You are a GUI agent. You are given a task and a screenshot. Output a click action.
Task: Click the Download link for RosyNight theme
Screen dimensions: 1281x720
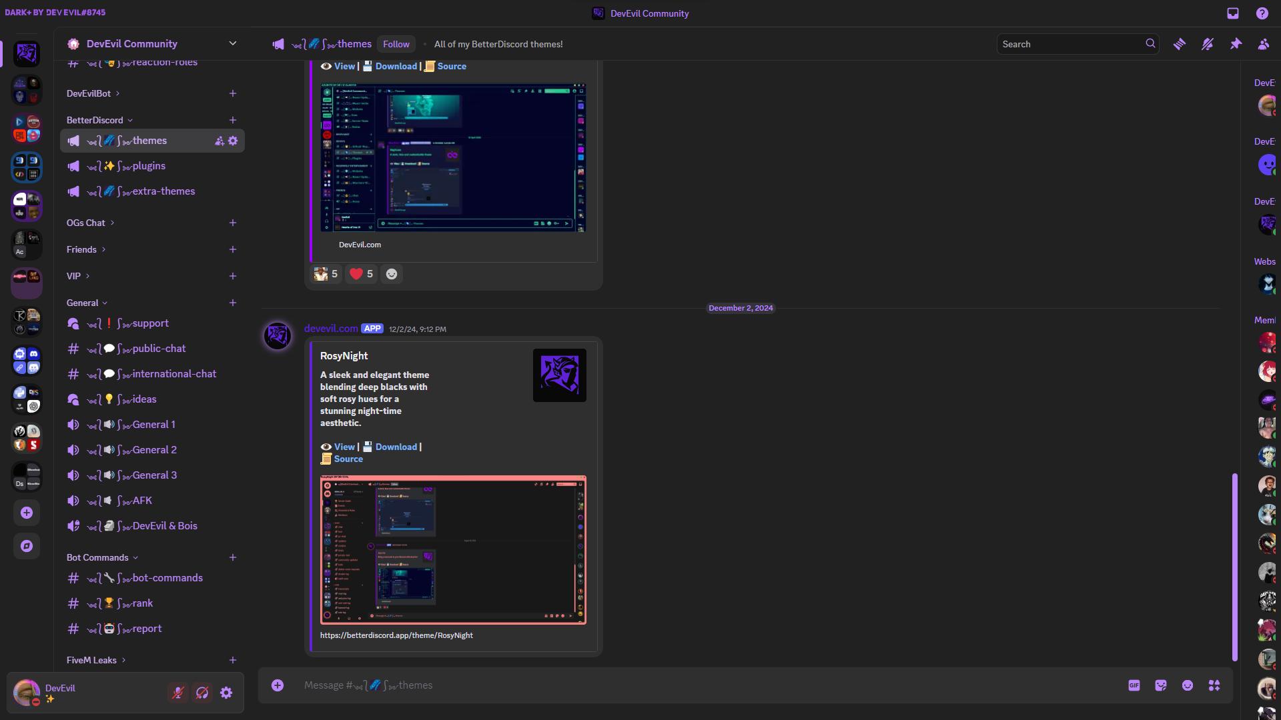pos(396,447)
